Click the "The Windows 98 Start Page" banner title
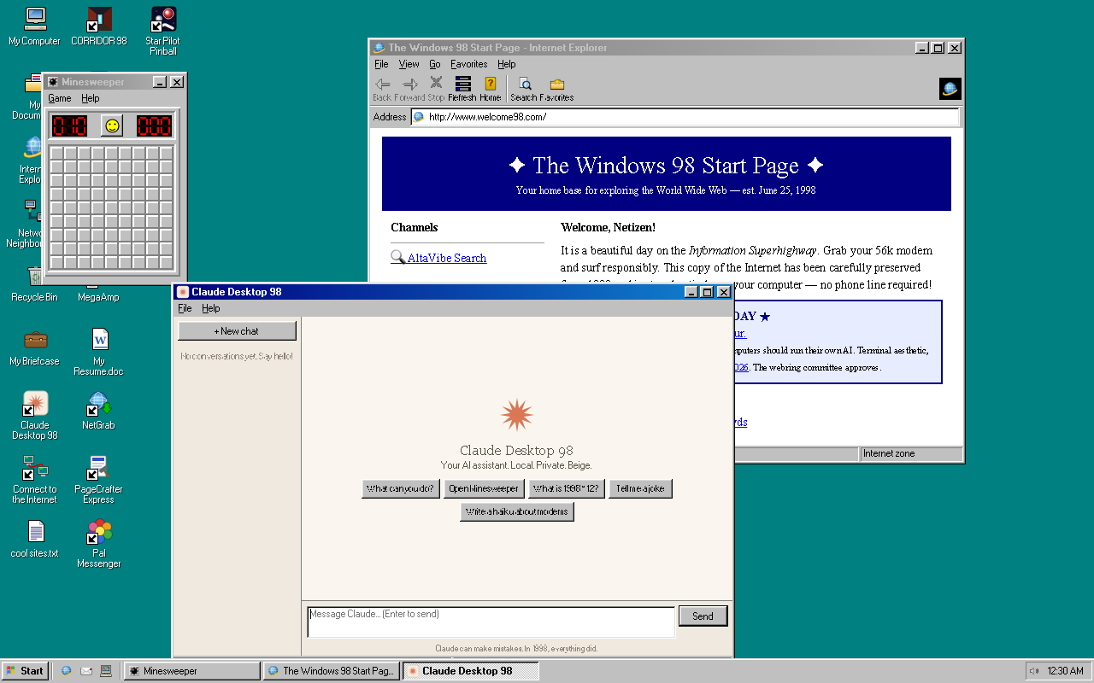Image resolution: width=1094 pixels, height=683 pixels. (666, 165)
